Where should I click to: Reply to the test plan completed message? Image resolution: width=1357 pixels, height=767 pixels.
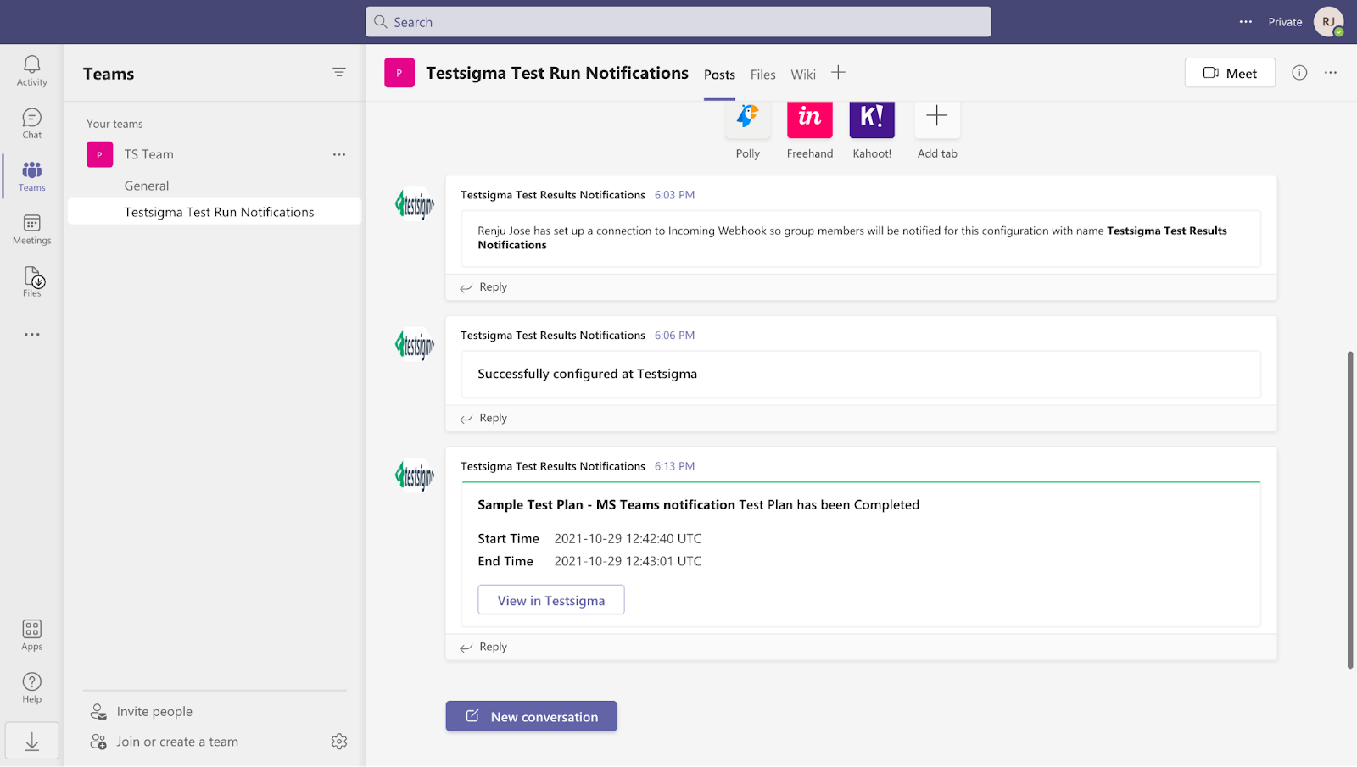[493, 646]
